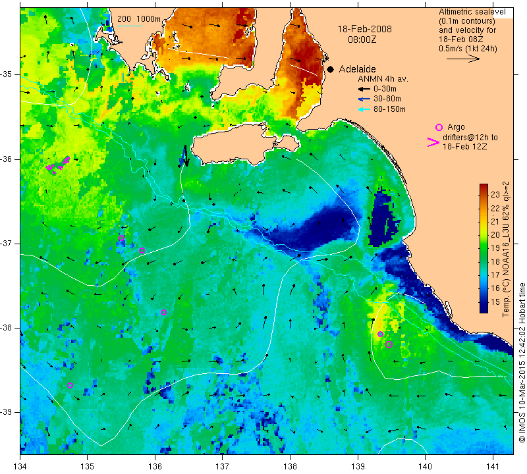Click the longitude label 137

point(223,466)
